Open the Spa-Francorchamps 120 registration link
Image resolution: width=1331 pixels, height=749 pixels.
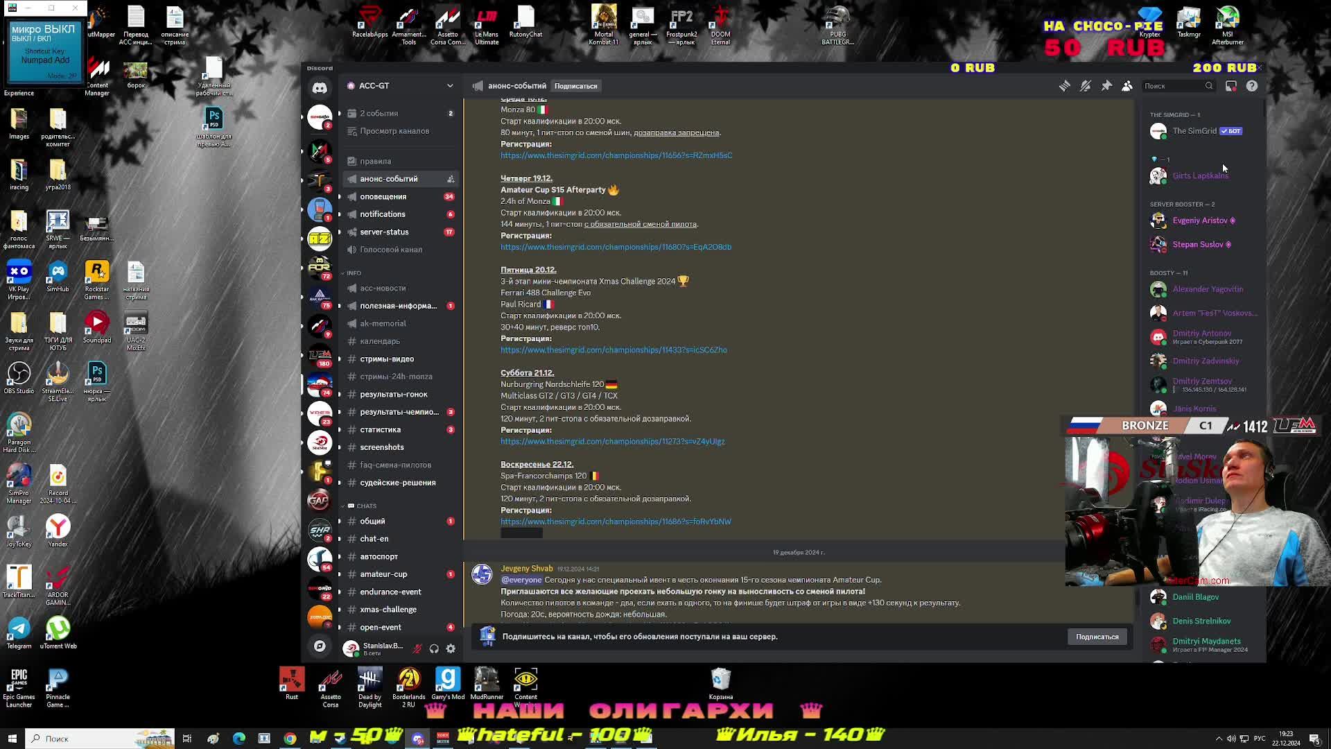(616, 522)
